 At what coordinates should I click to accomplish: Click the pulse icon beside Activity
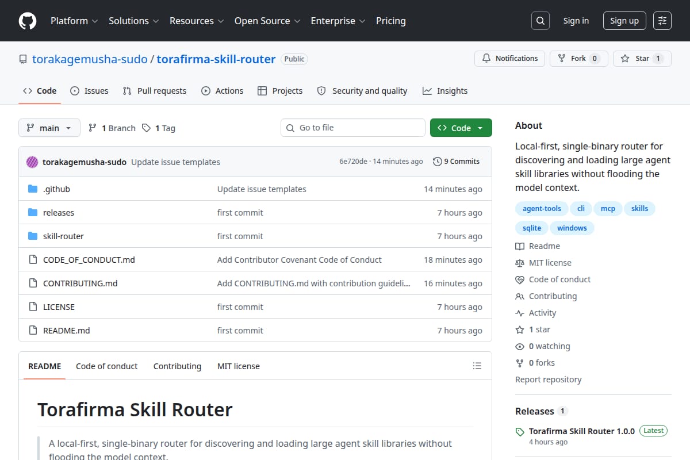point(520,313)
